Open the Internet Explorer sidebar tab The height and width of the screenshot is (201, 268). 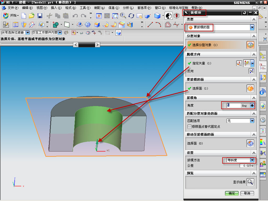pos(263,106)
